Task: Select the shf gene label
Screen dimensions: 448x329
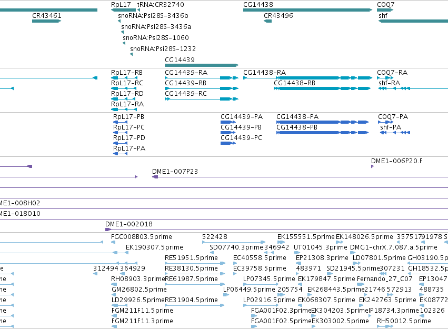Action: (383, 16)
